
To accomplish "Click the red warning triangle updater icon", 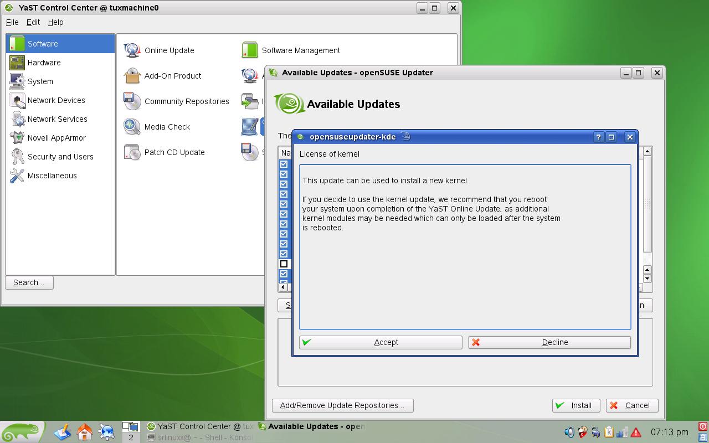I will pyautogui.click(x=635, y=432).
